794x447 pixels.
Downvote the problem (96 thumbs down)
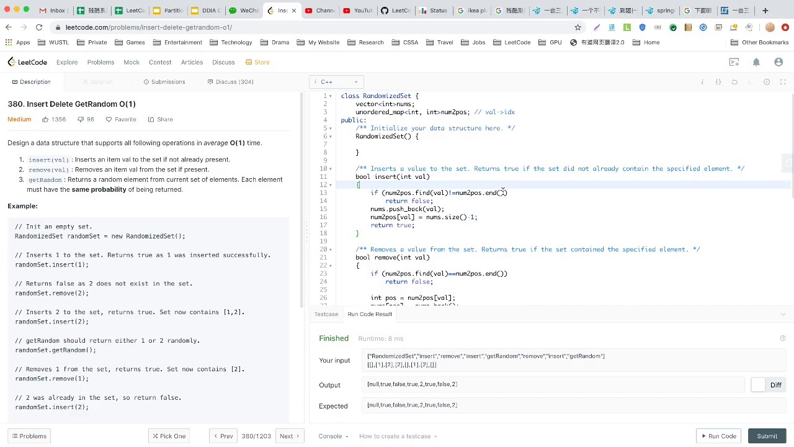[86, 119]
